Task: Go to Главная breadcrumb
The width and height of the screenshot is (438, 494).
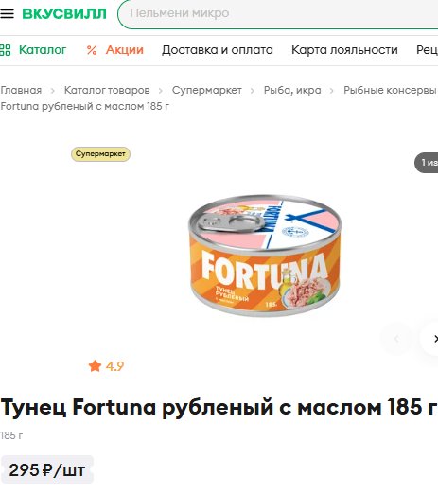Action: 21,90
